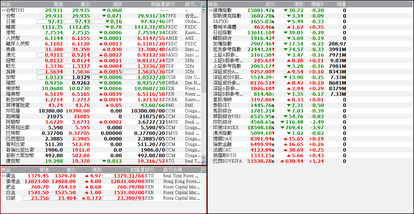Click the grey left arrow in metals panel header

point(204,168)
